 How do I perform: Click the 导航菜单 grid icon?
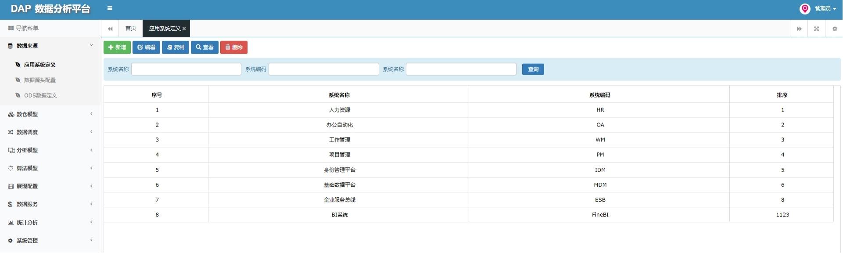(x=11, y=28)
